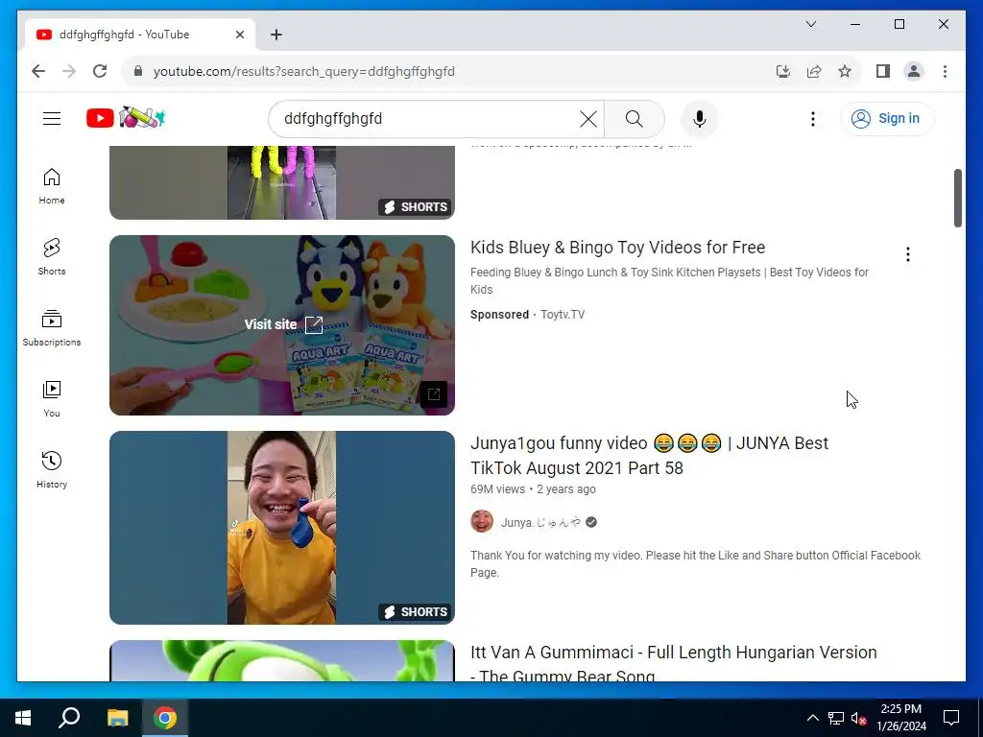This screenshot has width=983, height=737.
Task: Click Chrome icon in taskbar
Action: 165,718
